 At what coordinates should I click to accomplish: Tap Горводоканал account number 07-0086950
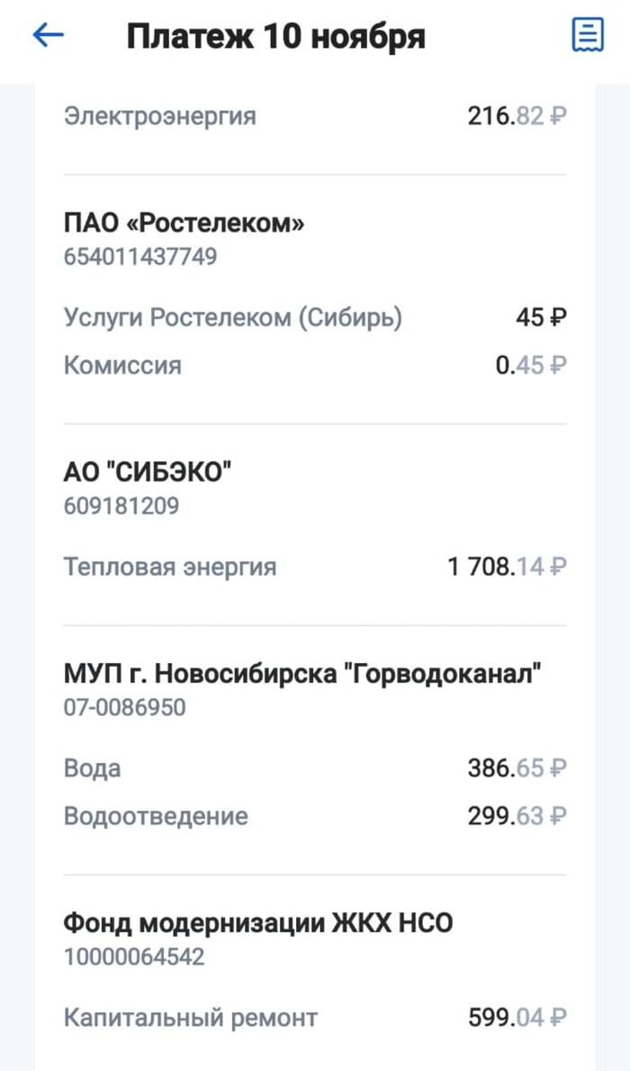(125, 708)
